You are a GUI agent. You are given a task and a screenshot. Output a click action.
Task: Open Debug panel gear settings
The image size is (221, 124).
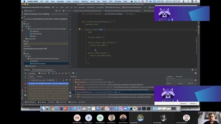pyautogui.click(x=192, y=70)
